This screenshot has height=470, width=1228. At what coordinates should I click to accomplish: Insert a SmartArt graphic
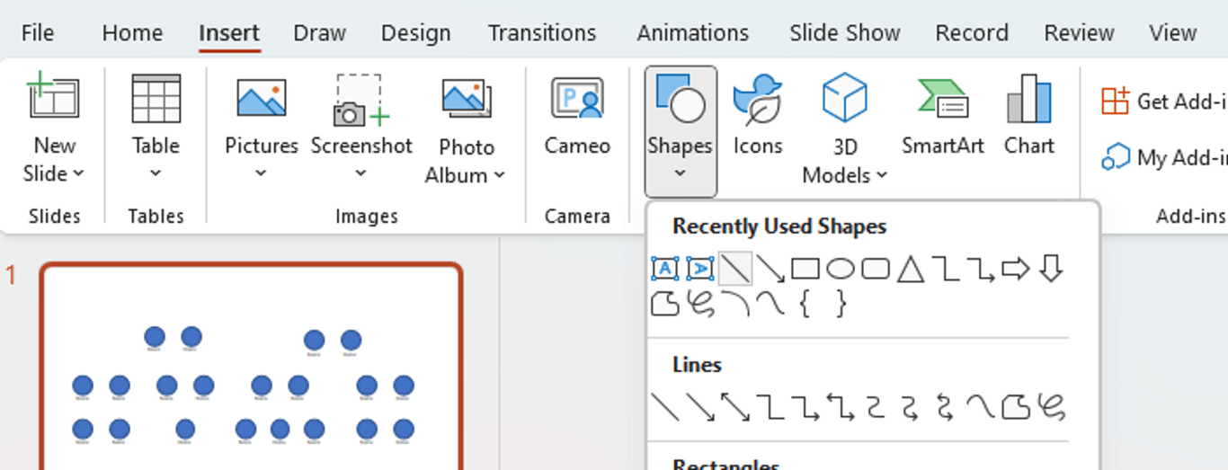(942, 117)
